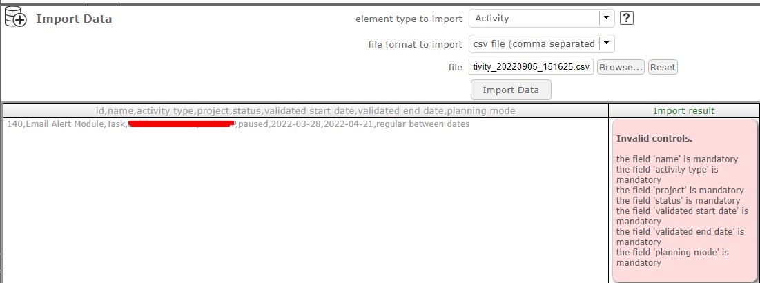Click the 'file format to import' label

click(415, 44)
